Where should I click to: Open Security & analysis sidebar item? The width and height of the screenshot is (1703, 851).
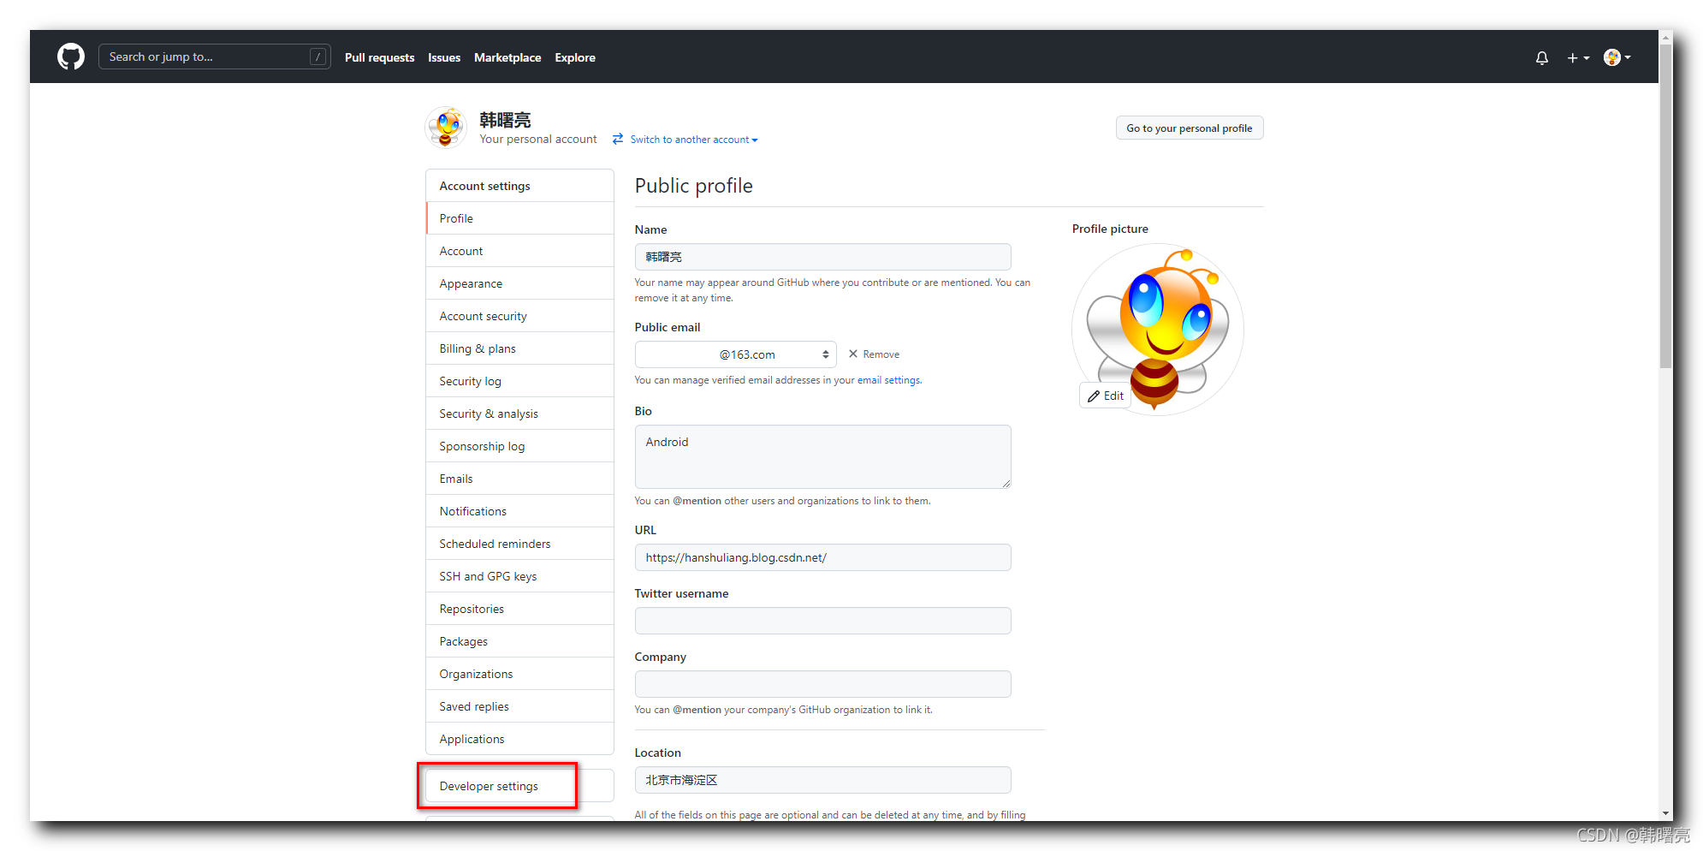519,414
